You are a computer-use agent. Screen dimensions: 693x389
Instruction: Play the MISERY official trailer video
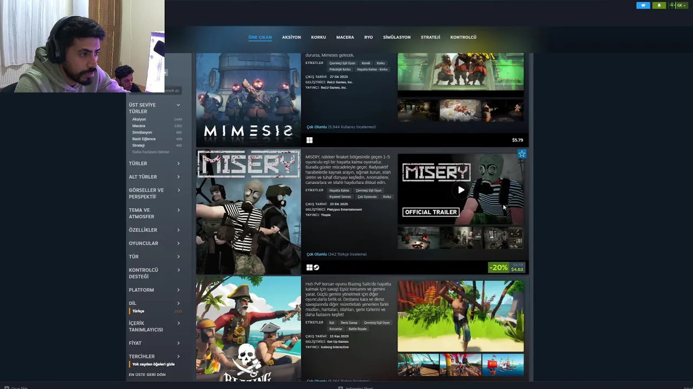[x=461, y=190]
